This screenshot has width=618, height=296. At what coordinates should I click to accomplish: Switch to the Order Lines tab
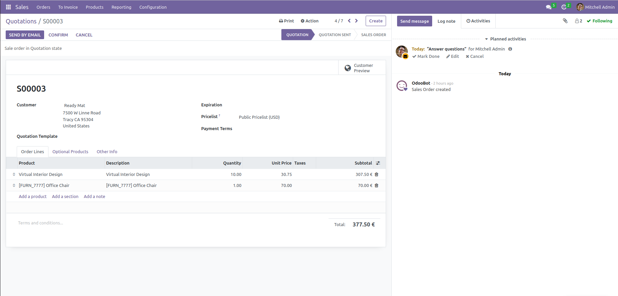click(32, 152)
